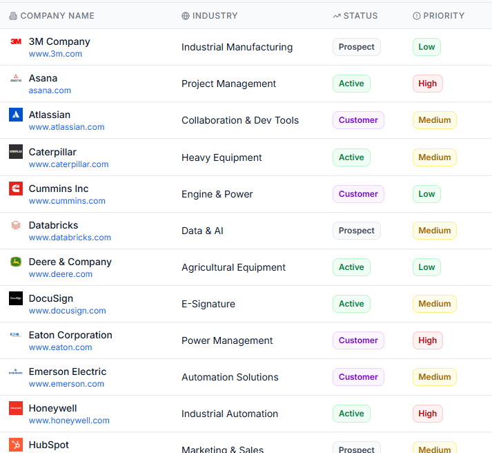The image size is (492, 453).
Task: Visit the www.deere.com link
Action: [61, 274]
